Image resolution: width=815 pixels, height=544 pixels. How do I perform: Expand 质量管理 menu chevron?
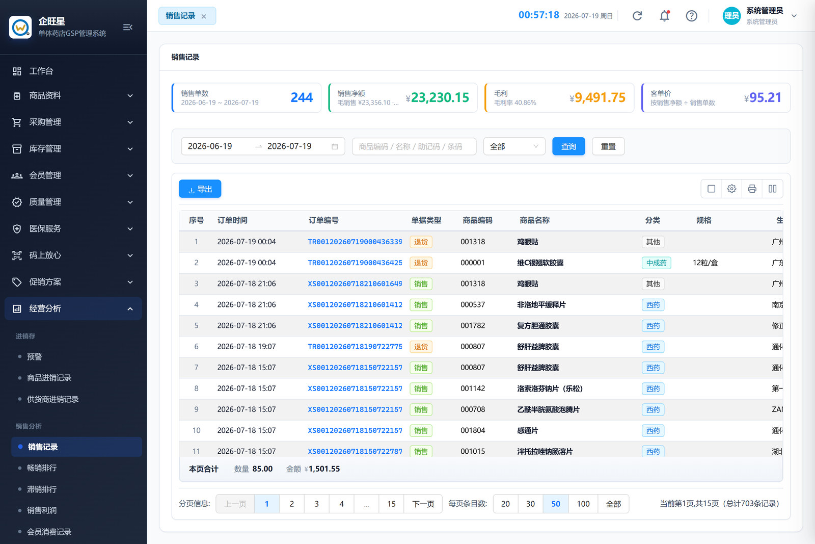(130, 202)
